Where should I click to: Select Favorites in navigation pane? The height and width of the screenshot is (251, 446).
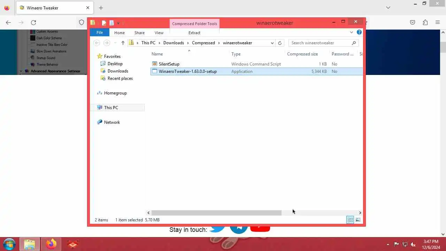point(112,56)
